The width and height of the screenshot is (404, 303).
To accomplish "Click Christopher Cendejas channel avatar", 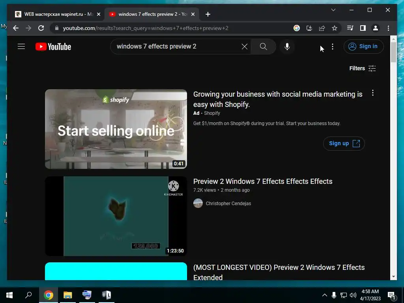I will (x=198, y=203).
